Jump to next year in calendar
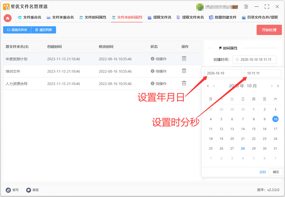The width and height of the screenshot is (285, 197). click(x=278, y=86)
